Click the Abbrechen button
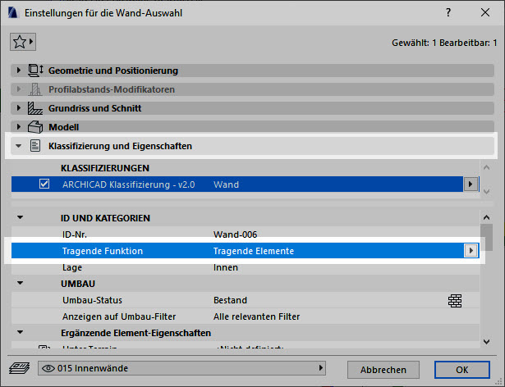Image resolution: width=505 pixels, height=387 pixels. pos(383,370)
